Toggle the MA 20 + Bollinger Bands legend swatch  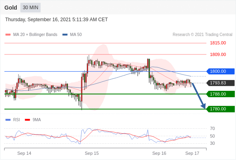tap(8, 35)
